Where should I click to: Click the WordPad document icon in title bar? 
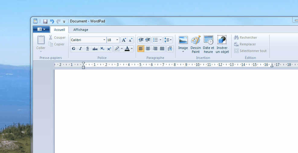point(35,21)
